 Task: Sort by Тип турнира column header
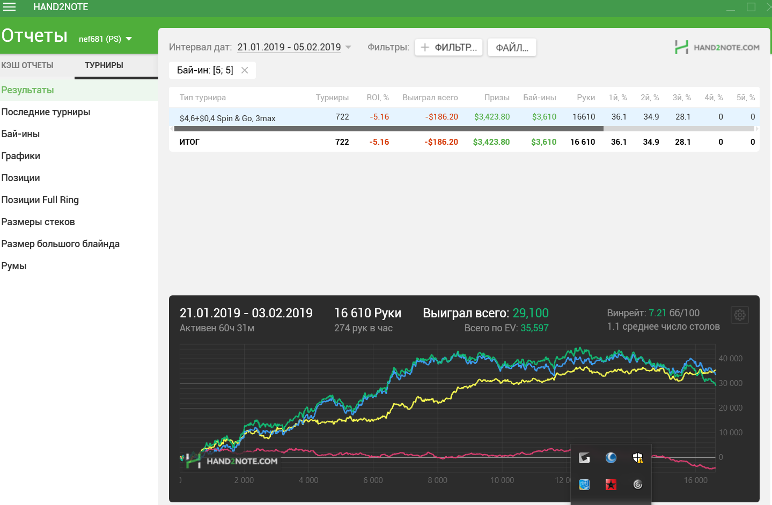coord(203,98)
